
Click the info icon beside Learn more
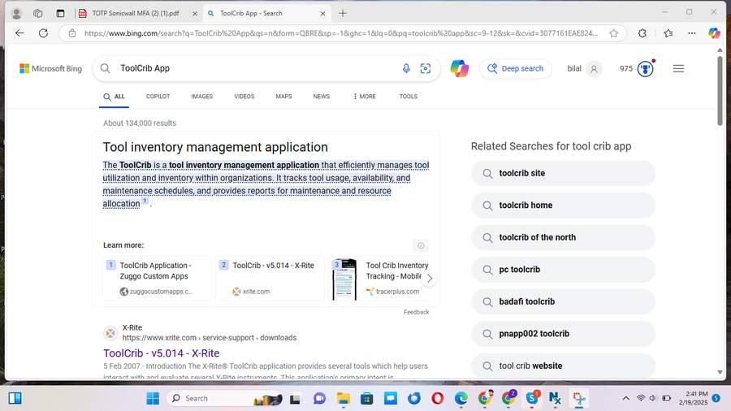421,245
